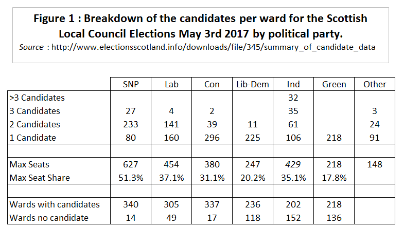This screenshot has height=228, width=404.
Task: Select the Lib-Dem 118 wards no candidate cell
Action: [x=252, y=218]
